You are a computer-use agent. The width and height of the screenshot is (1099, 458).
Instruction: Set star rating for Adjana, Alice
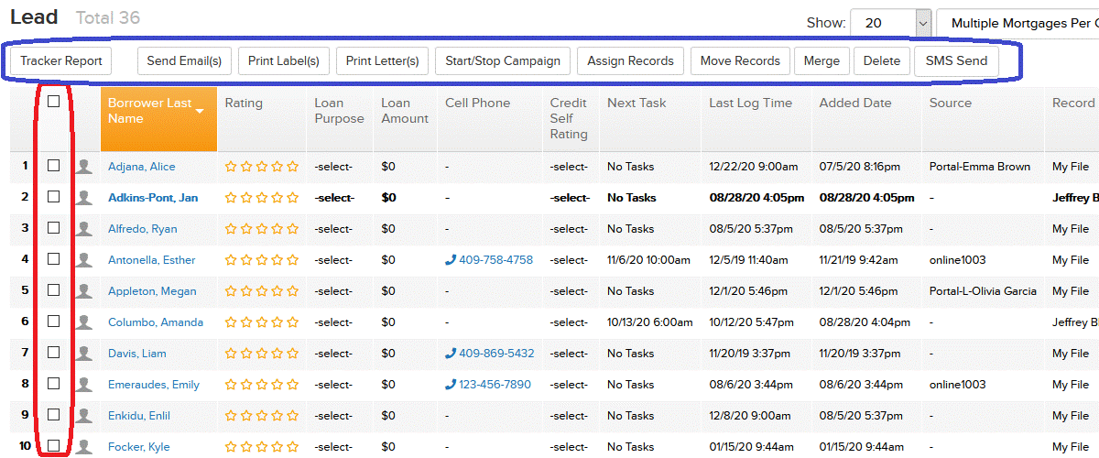[x=262, y=167]
